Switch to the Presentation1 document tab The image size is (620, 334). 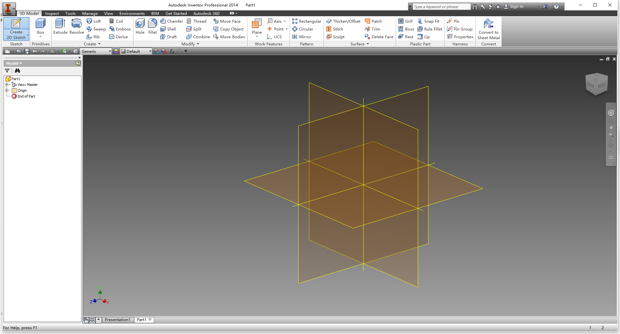(x=117, y=320)
